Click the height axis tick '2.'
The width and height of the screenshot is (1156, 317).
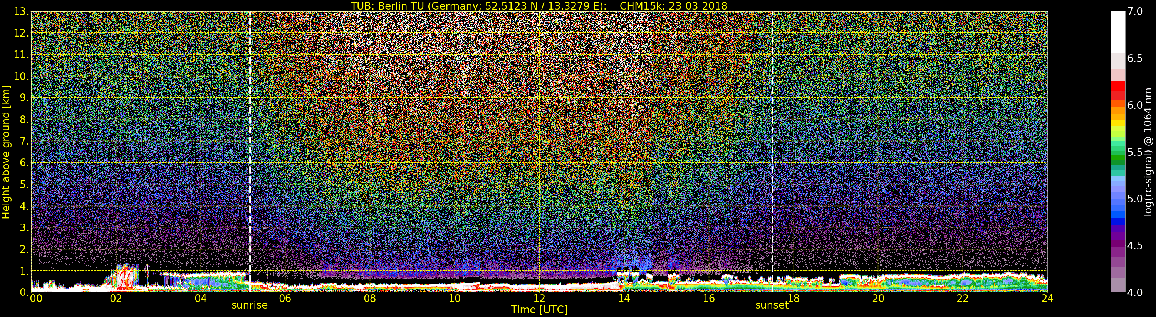pyautogui.click(x=24, y=249)
